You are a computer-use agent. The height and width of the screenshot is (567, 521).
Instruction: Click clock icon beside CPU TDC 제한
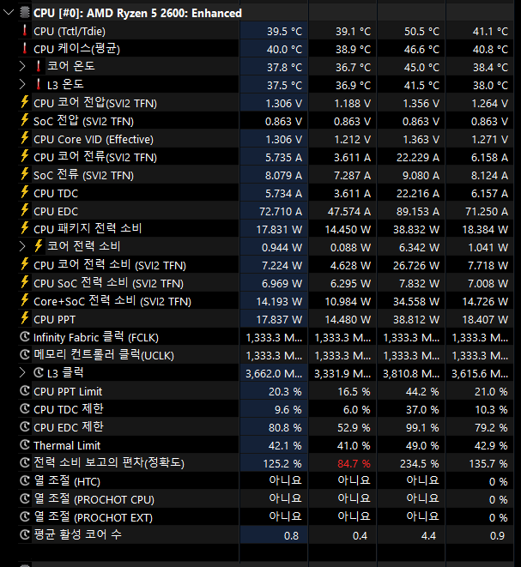point(25,408)
